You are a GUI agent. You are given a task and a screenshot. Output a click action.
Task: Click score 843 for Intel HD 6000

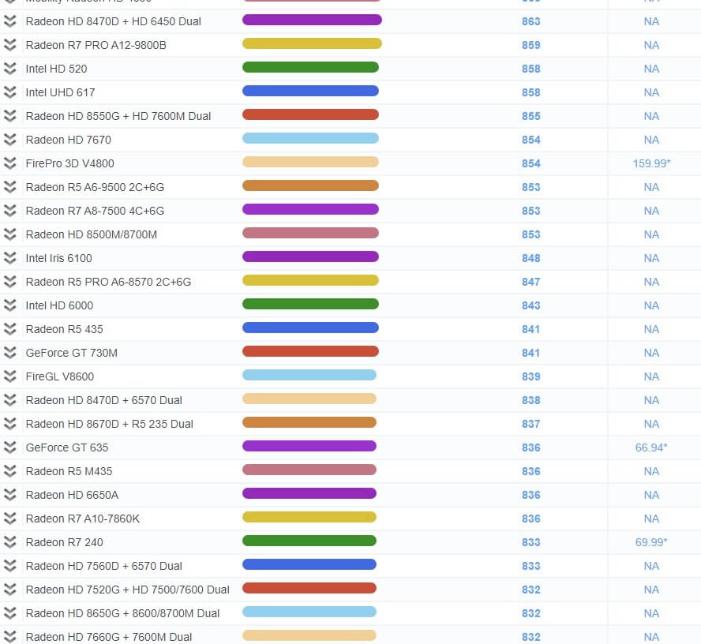click(531, 305)
